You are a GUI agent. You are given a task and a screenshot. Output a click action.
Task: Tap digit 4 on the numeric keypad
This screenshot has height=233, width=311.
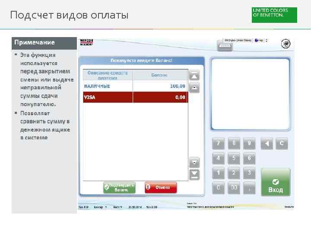click(218, 158)
